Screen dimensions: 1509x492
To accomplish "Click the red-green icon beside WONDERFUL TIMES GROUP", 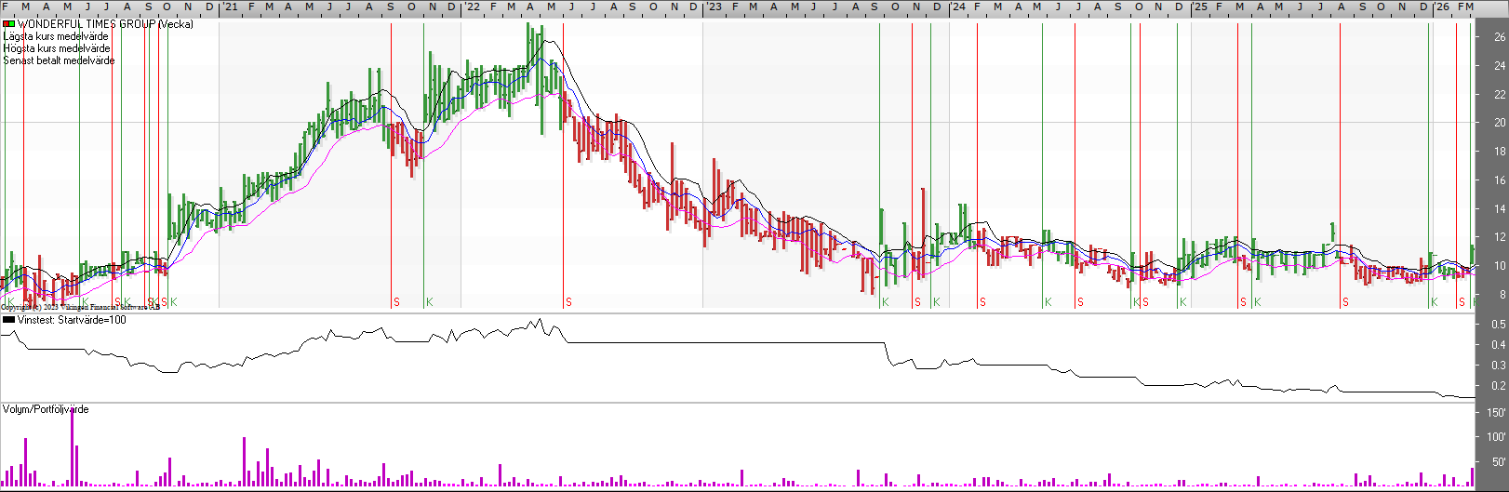I will (x=9, y=24).
